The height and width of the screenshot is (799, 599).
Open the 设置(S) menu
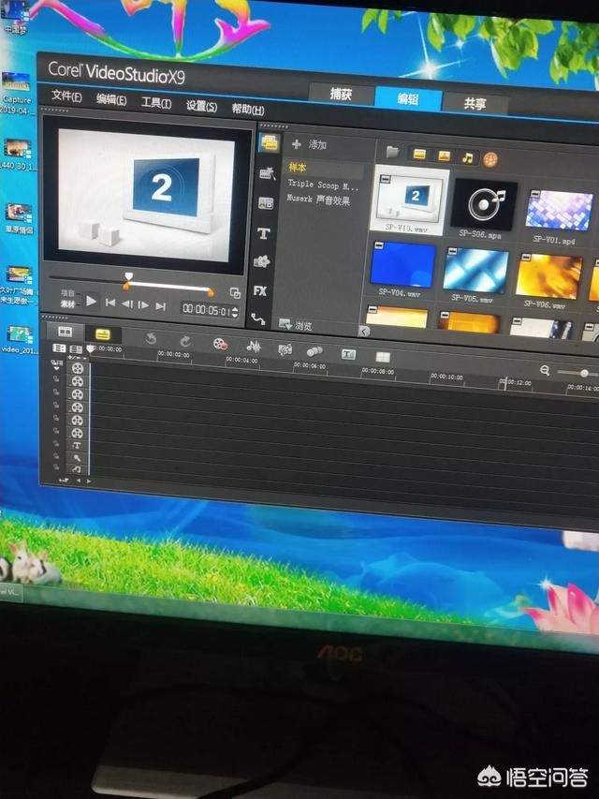[x=202, y=106]
